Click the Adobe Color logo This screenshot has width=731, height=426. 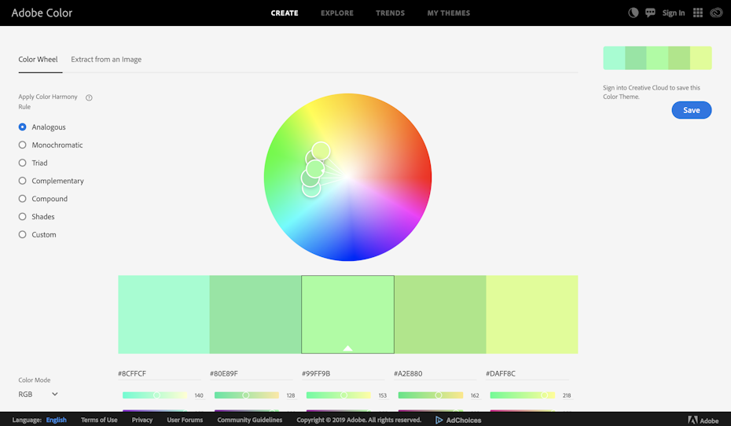[x=42, y=13]
